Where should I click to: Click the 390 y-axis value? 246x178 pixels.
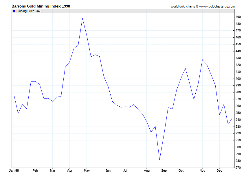(x=238, y=86)
